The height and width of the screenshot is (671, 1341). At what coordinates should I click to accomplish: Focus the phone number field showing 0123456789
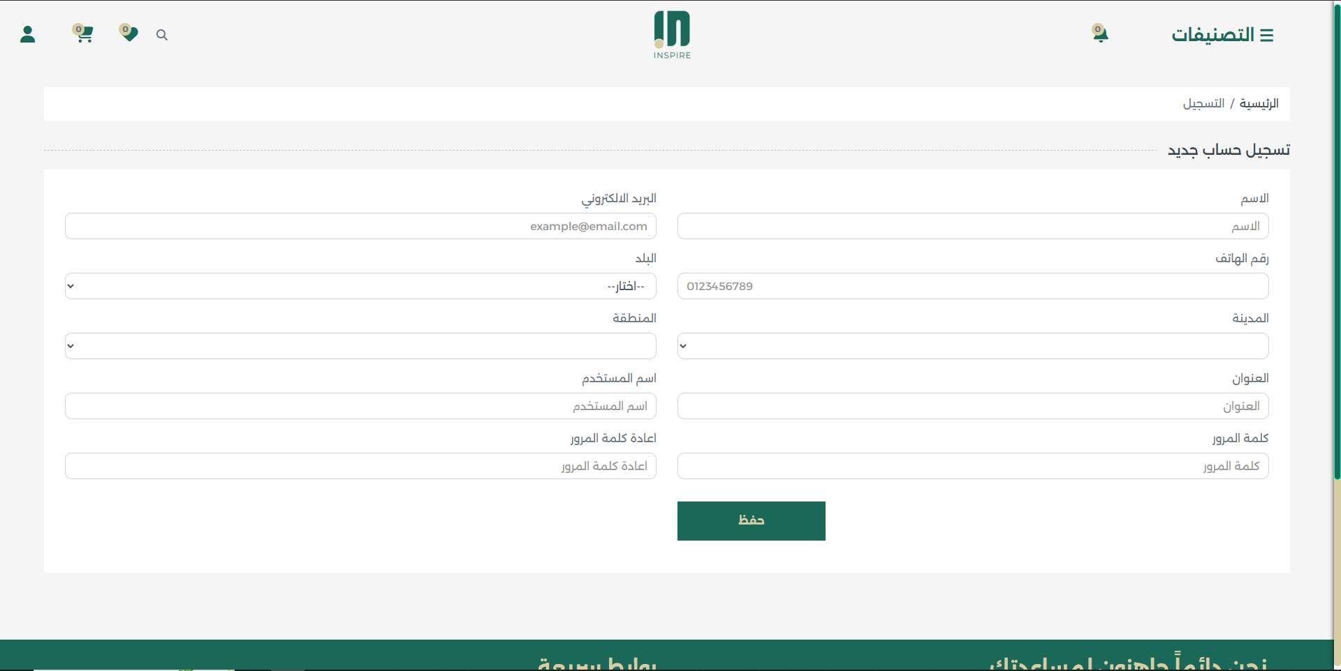coord(972,286)
